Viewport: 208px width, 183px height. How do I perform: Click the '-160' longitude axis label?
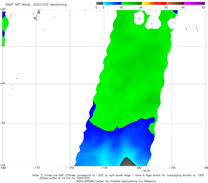138,168
